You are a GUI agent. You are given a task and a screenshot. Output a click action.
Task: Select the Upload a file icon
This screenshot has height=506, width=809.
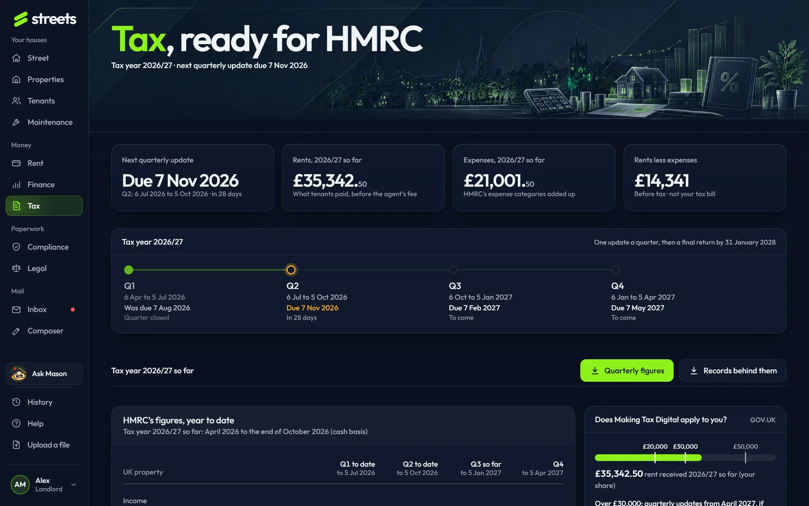coord(16,445)
